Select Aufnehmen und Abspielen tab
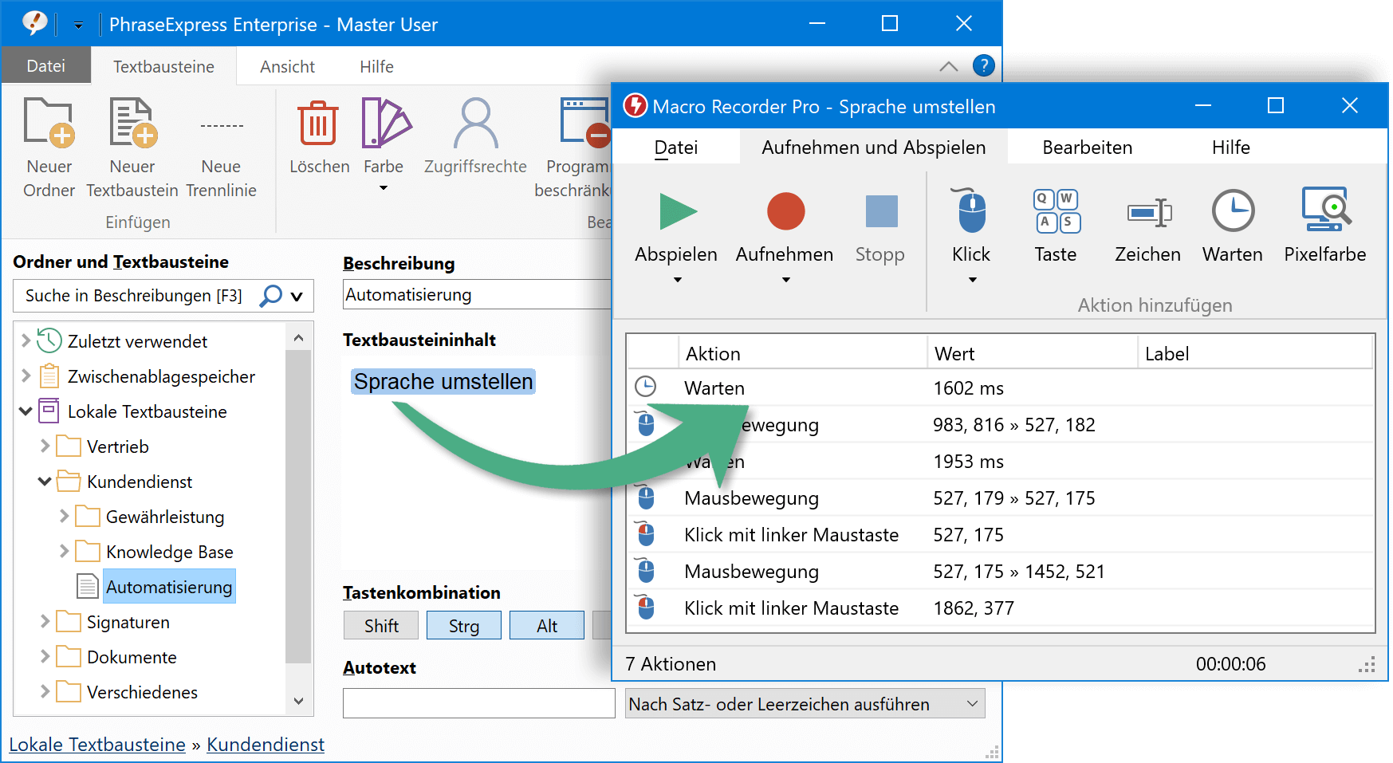1393x763 pixels. [x=874, y=147]
